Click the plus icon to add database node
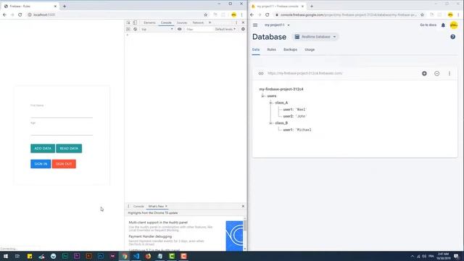 424,73
